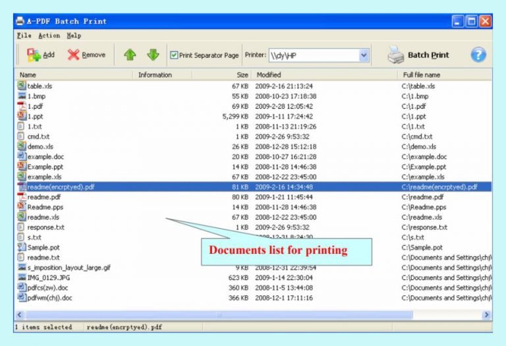Select the Example.ppt file icon
The image size is (506, 346).
(x=21, y=167)
